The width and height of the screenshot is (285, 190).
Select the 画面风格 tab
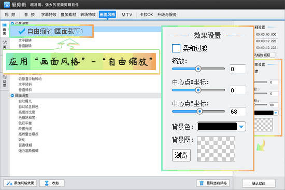(107, 15)
